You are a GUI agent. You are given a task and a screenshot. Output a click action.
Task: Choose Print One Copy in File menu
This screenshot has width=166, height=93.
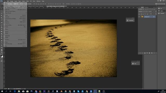click(x=15, y=44)
